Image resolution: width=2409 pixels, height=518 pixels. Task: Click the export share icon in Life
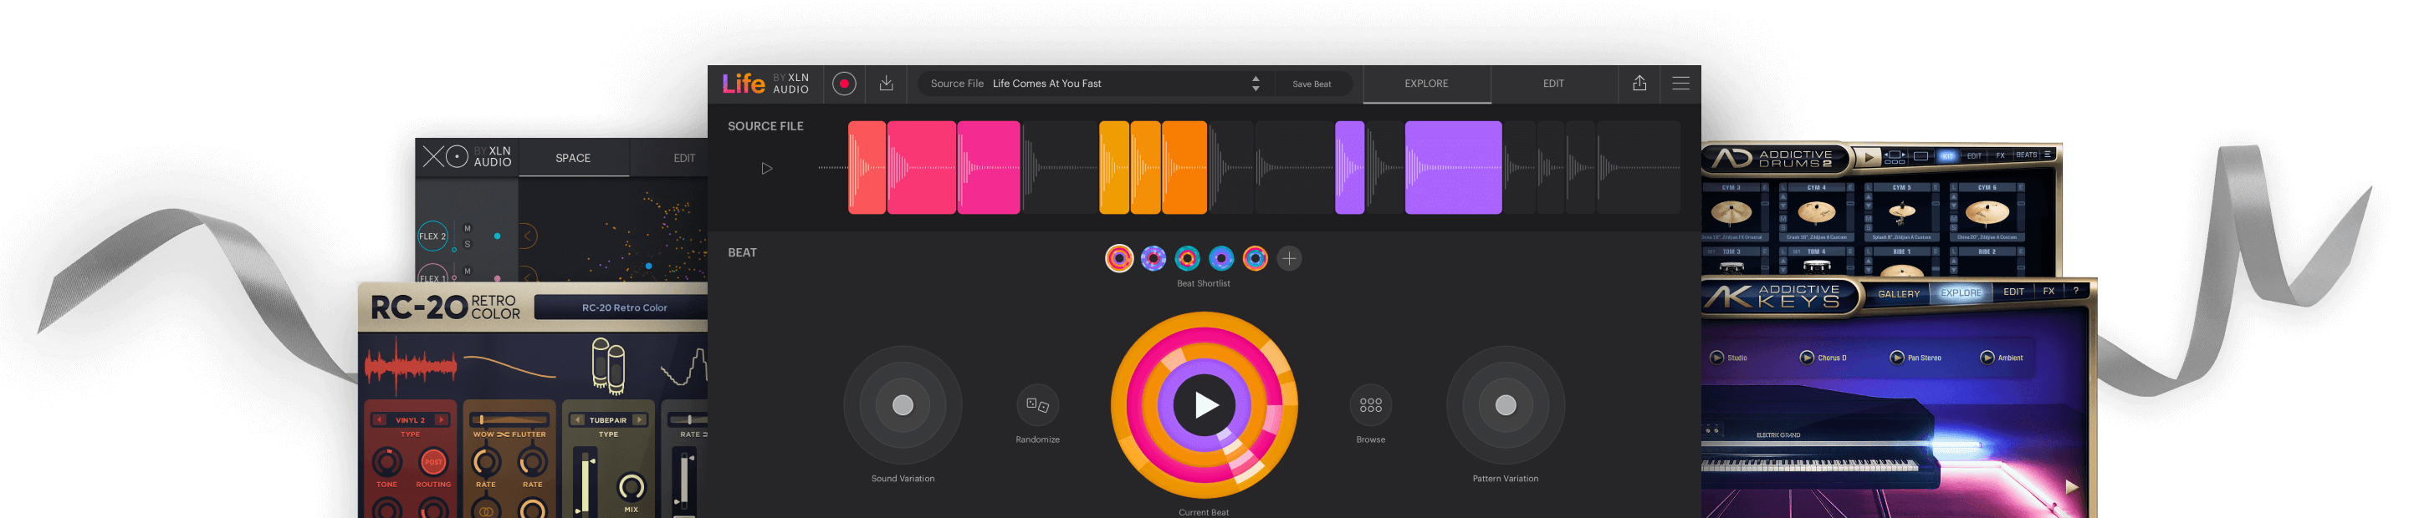[1639, 84]
